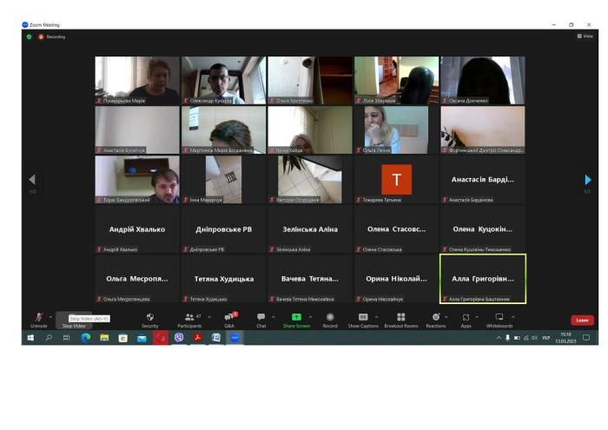Viewport: 608px width, 430px height.
Task: Select Тарас Бандурівський video thumbnail
Action: click(137, 179)
